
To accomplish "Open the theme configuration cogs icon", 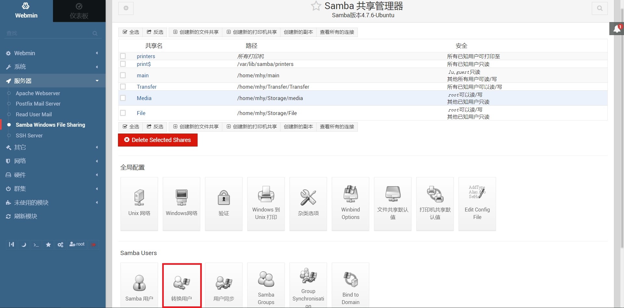I will tap(60, 244).
